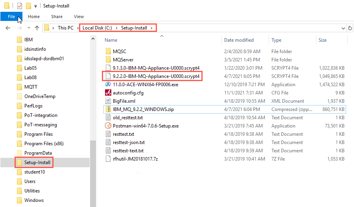Image resolution: width=354 pixels, height=207 pixels.
Task: Select IBM_MQ_9.2.2_WINDOWS.zip archive icon
Action: click(108, 109)
